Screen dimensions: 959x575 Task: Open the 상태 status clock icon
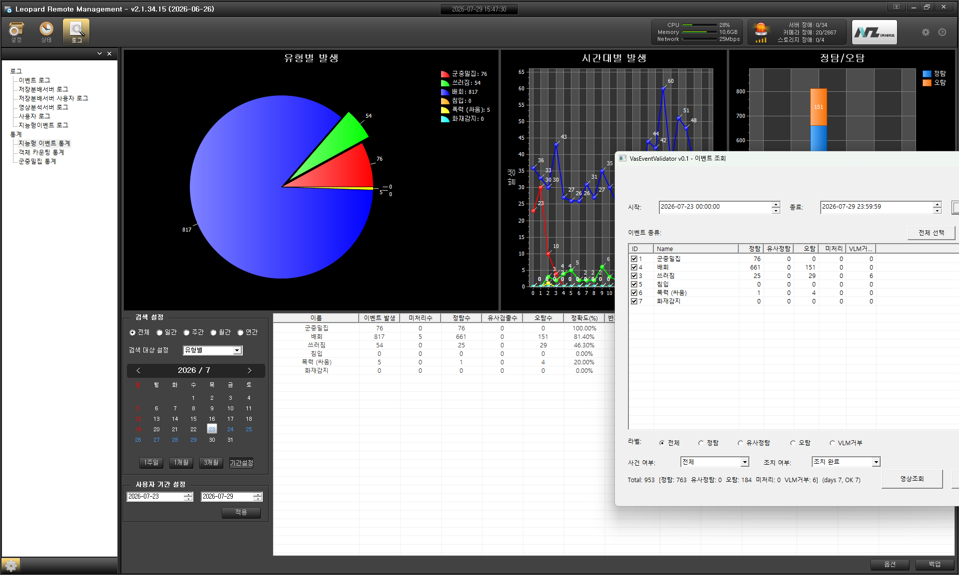pyautogui.click(x=46, y=32)
